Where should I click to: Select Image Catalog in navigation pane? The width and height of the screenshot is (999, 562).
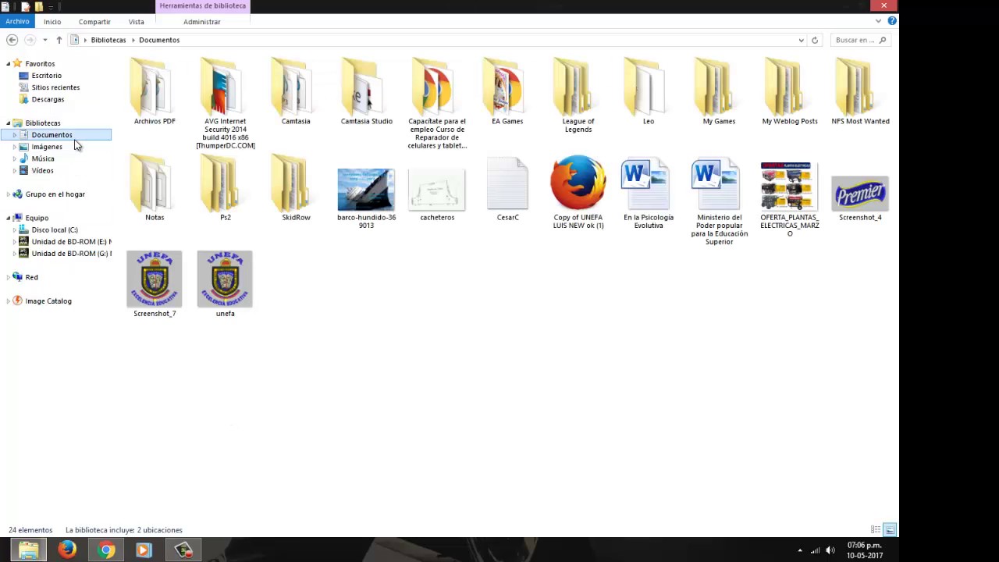48,301
